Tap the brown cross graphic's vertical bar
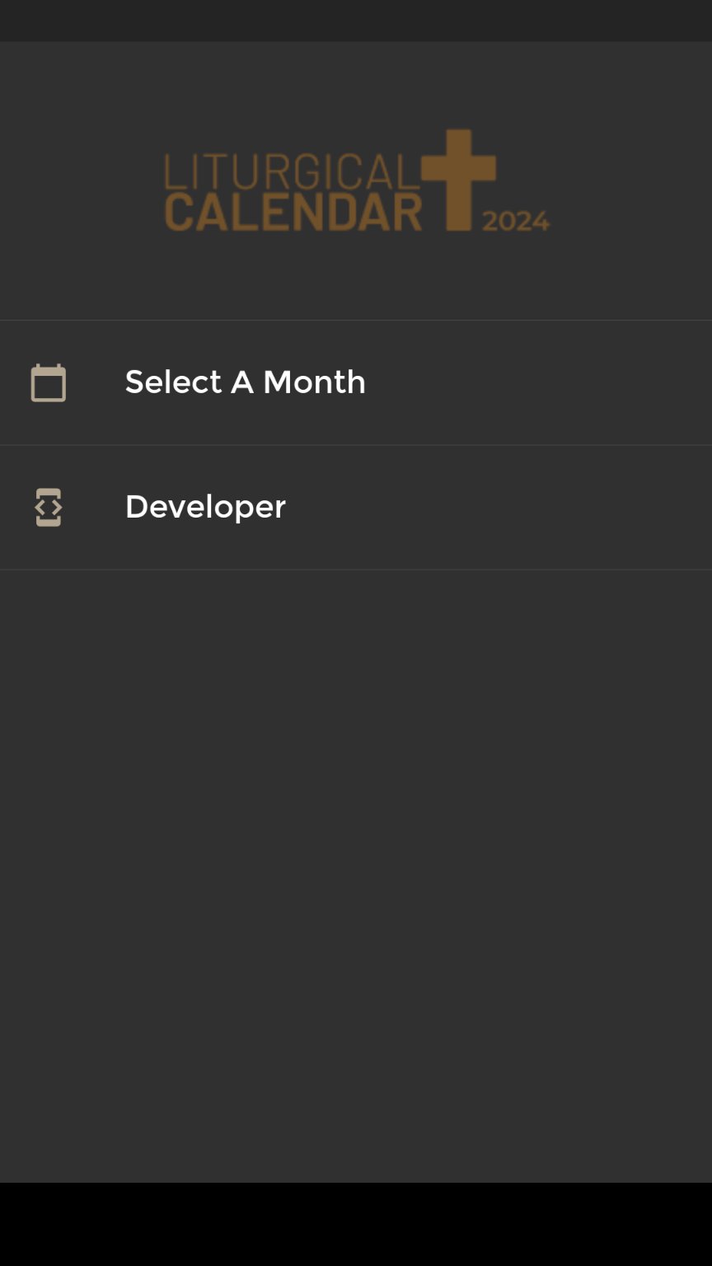This screenshot has height=1266, width=712. tap(459, 206)
